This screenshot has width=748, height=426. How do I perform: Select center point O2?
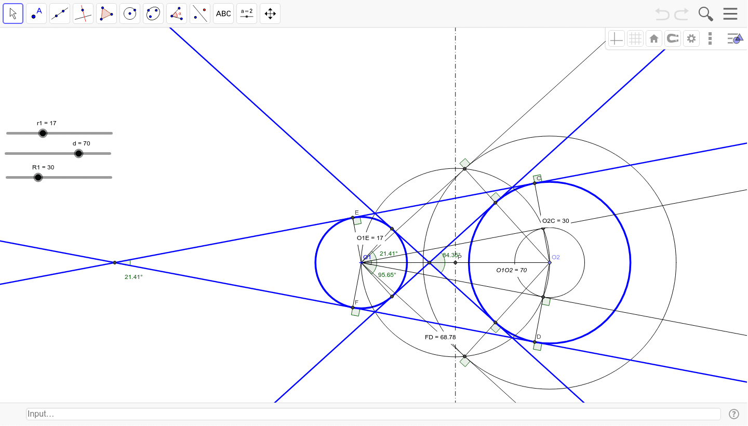(550, 262)
